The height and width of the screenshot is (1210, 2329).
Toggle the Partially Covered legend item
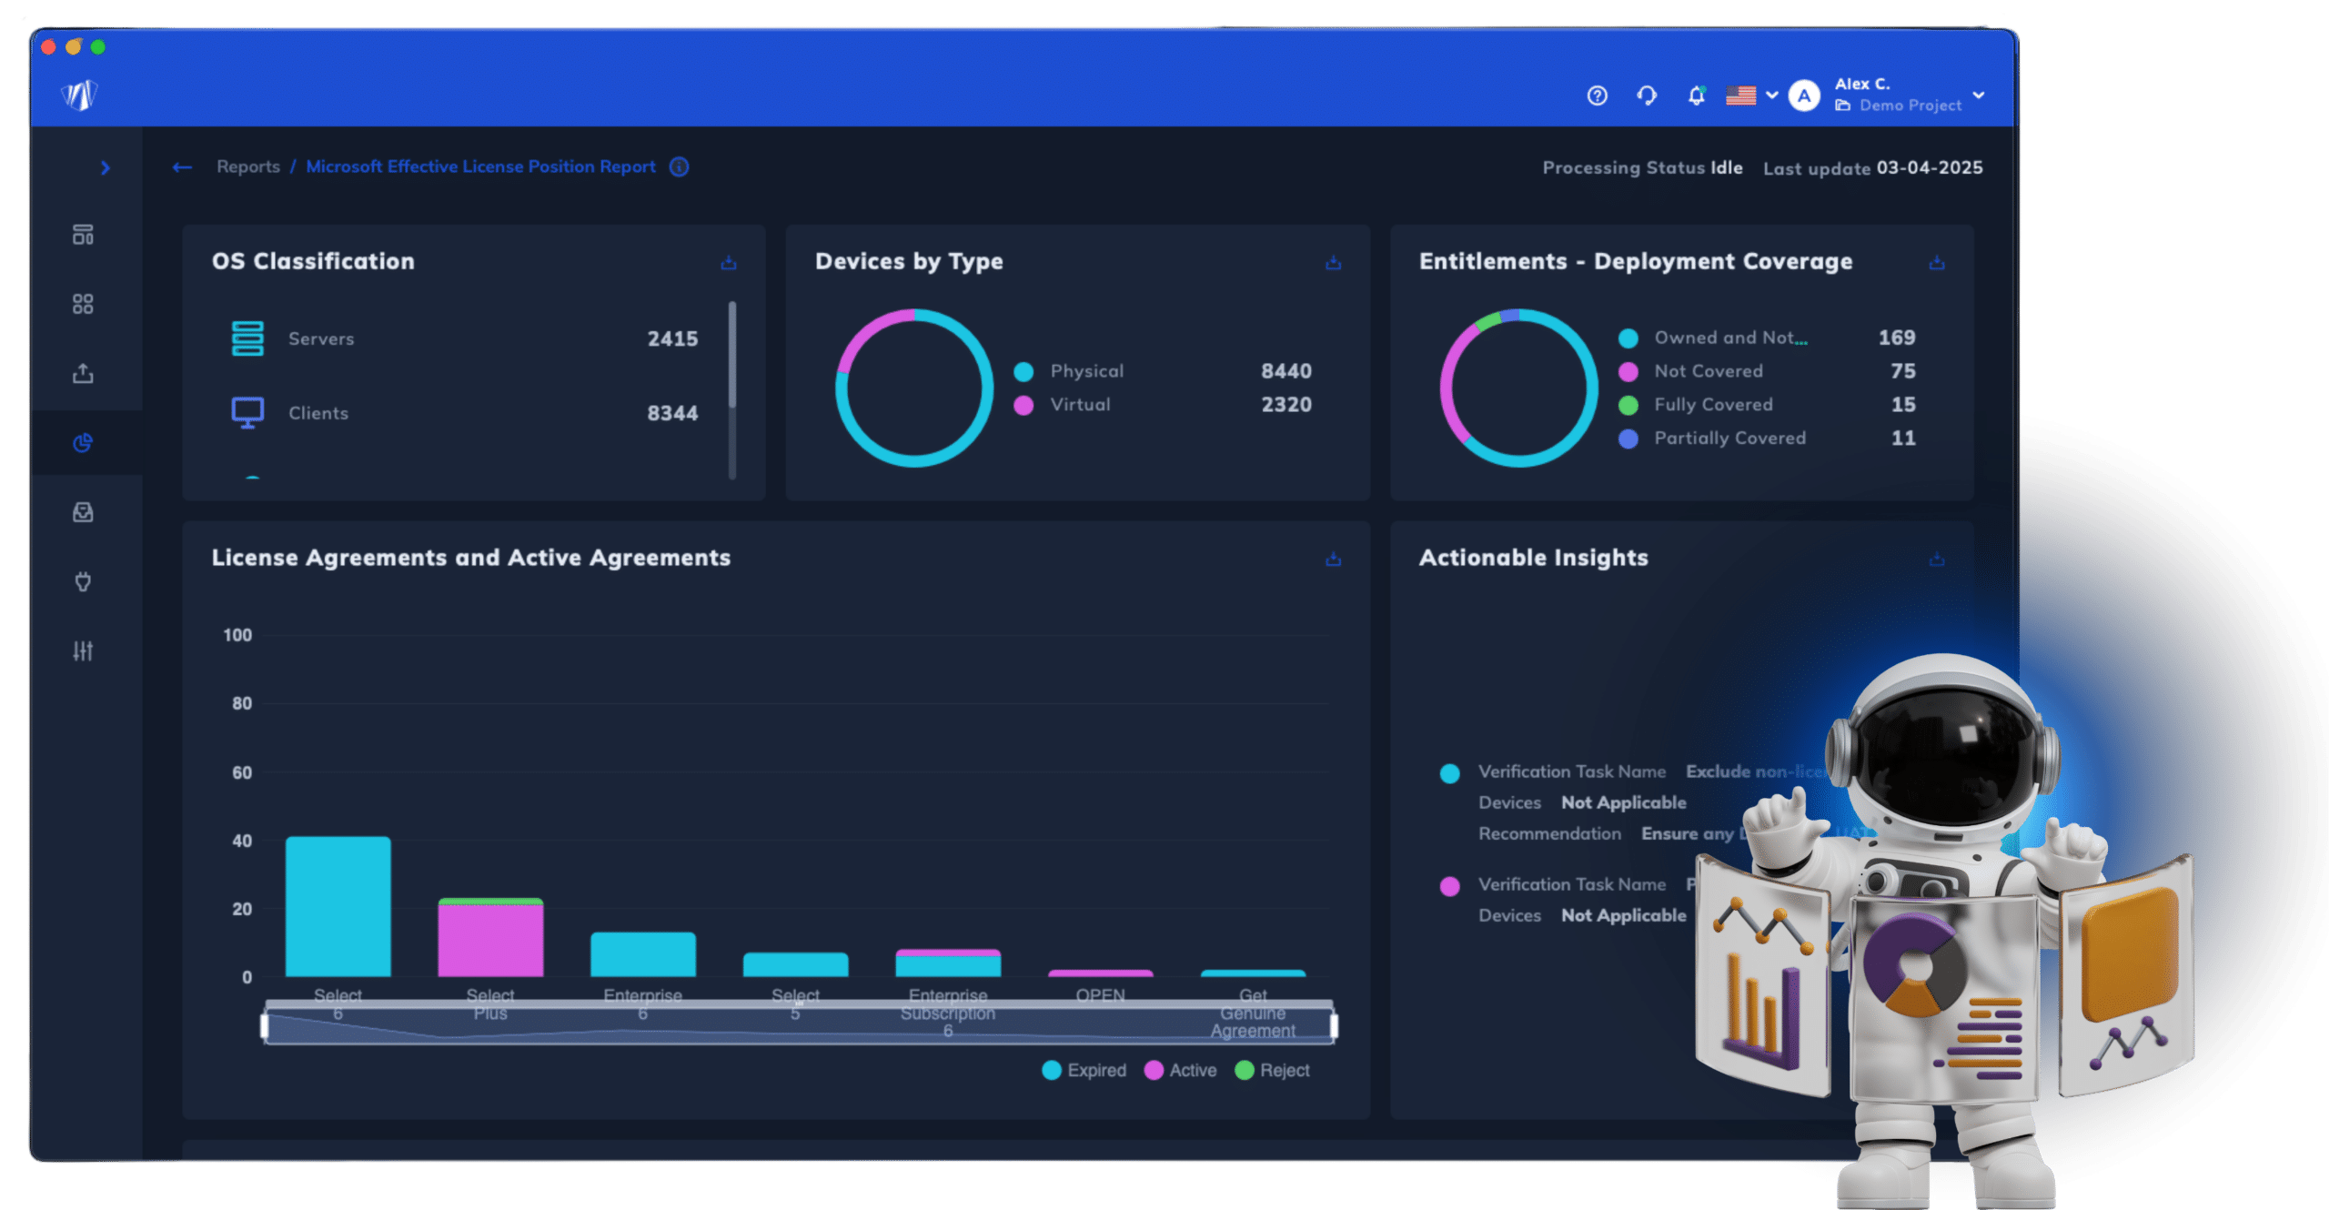pos(1712,439)
